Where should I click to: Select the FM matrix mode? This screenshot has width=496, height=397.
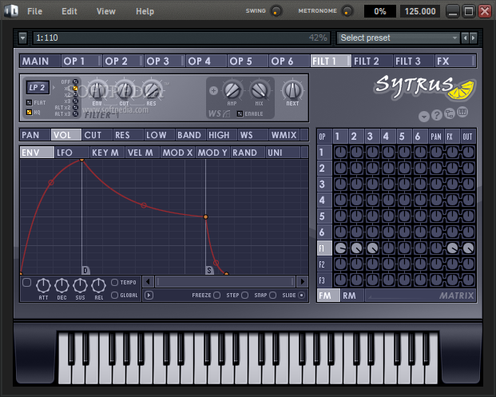pyautogui.click(x=328, y=296)
